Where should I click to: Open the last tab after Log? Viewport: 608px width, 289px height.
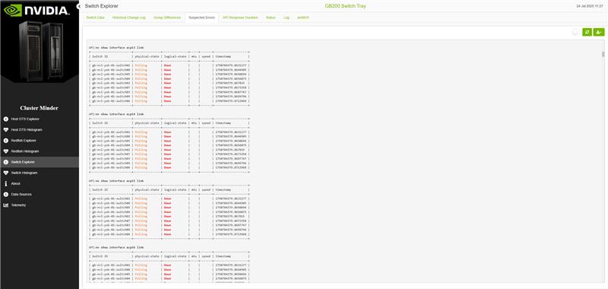coord(302,17)
